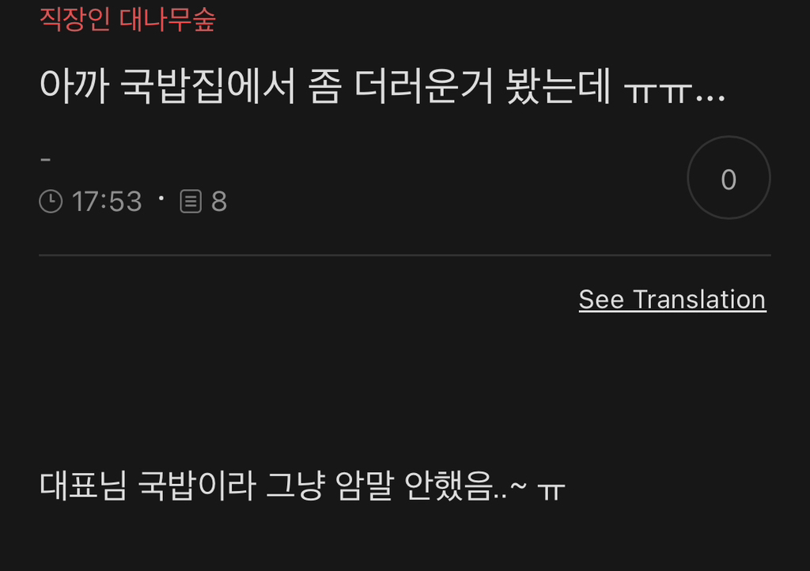Click the number 0 inside the circle
Screen dimensions: 810x571
tap(729, 180)
